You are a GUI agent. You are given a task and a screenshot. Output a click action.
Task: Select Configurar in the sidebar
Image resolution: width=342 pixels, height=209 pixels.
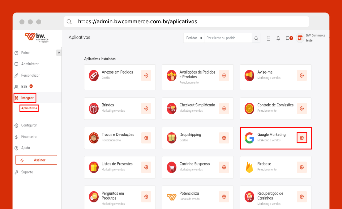29,125
